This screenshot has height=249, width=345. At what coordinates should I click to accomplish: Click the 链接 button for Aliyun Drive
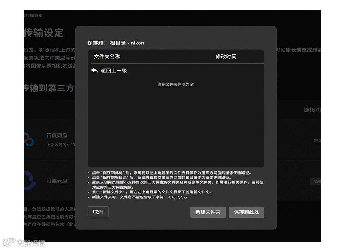pos(317,181)
